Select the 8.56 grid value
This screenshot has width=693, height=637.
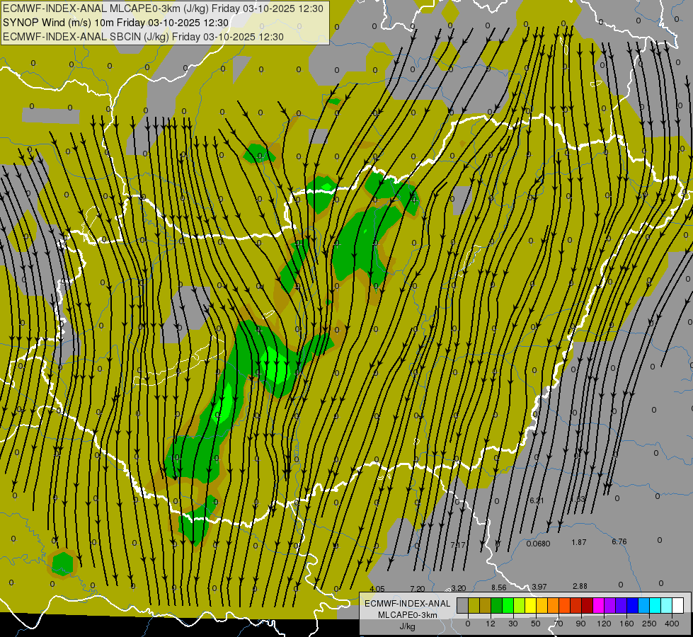[498, 587]
